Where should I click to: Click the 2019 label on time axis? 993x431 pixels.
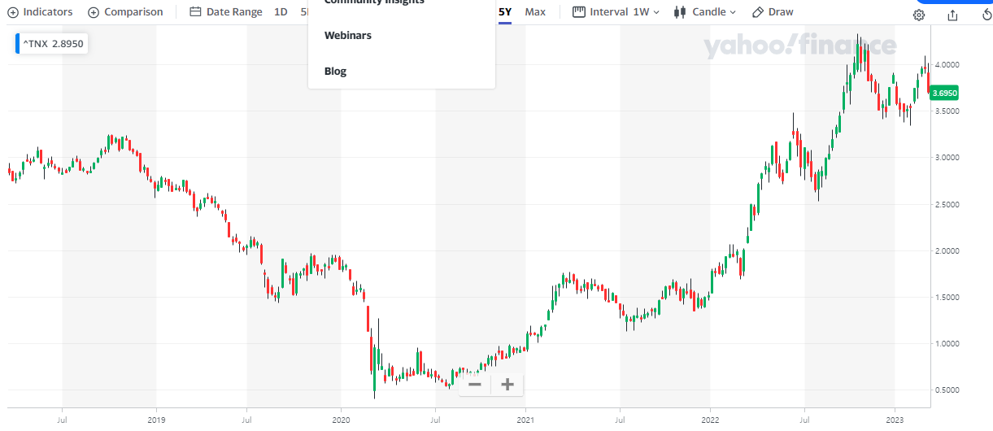point(156,421)
